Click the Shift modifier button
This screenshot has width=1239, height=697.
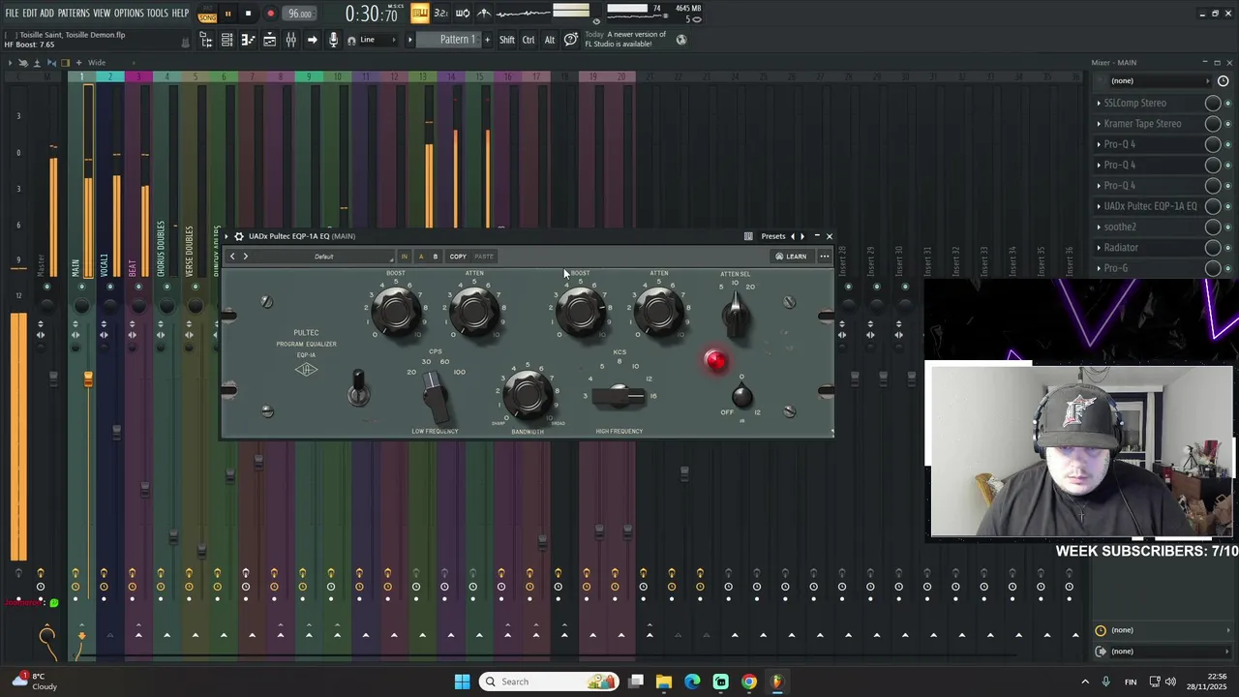[507, 40]
